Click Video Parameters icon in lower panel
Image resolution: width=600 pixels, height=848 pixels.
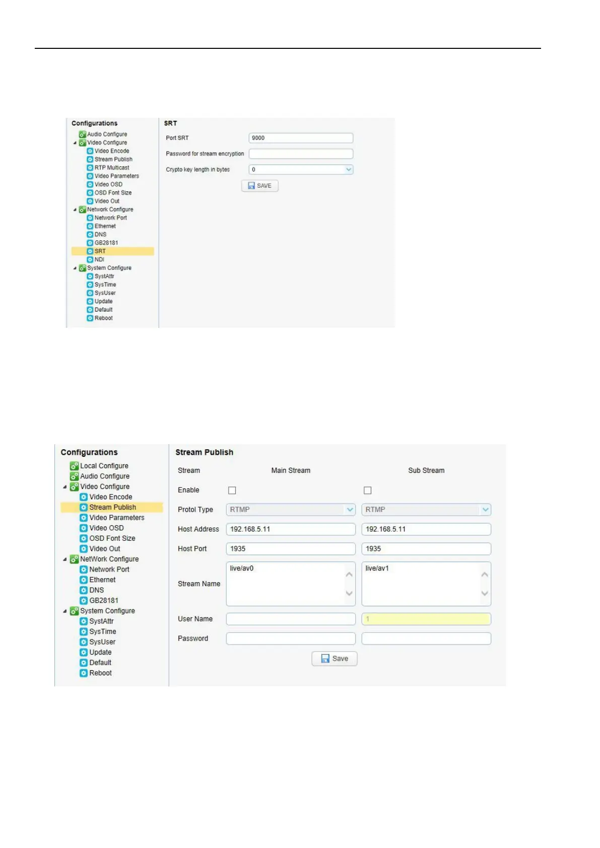tap(84, 518)
